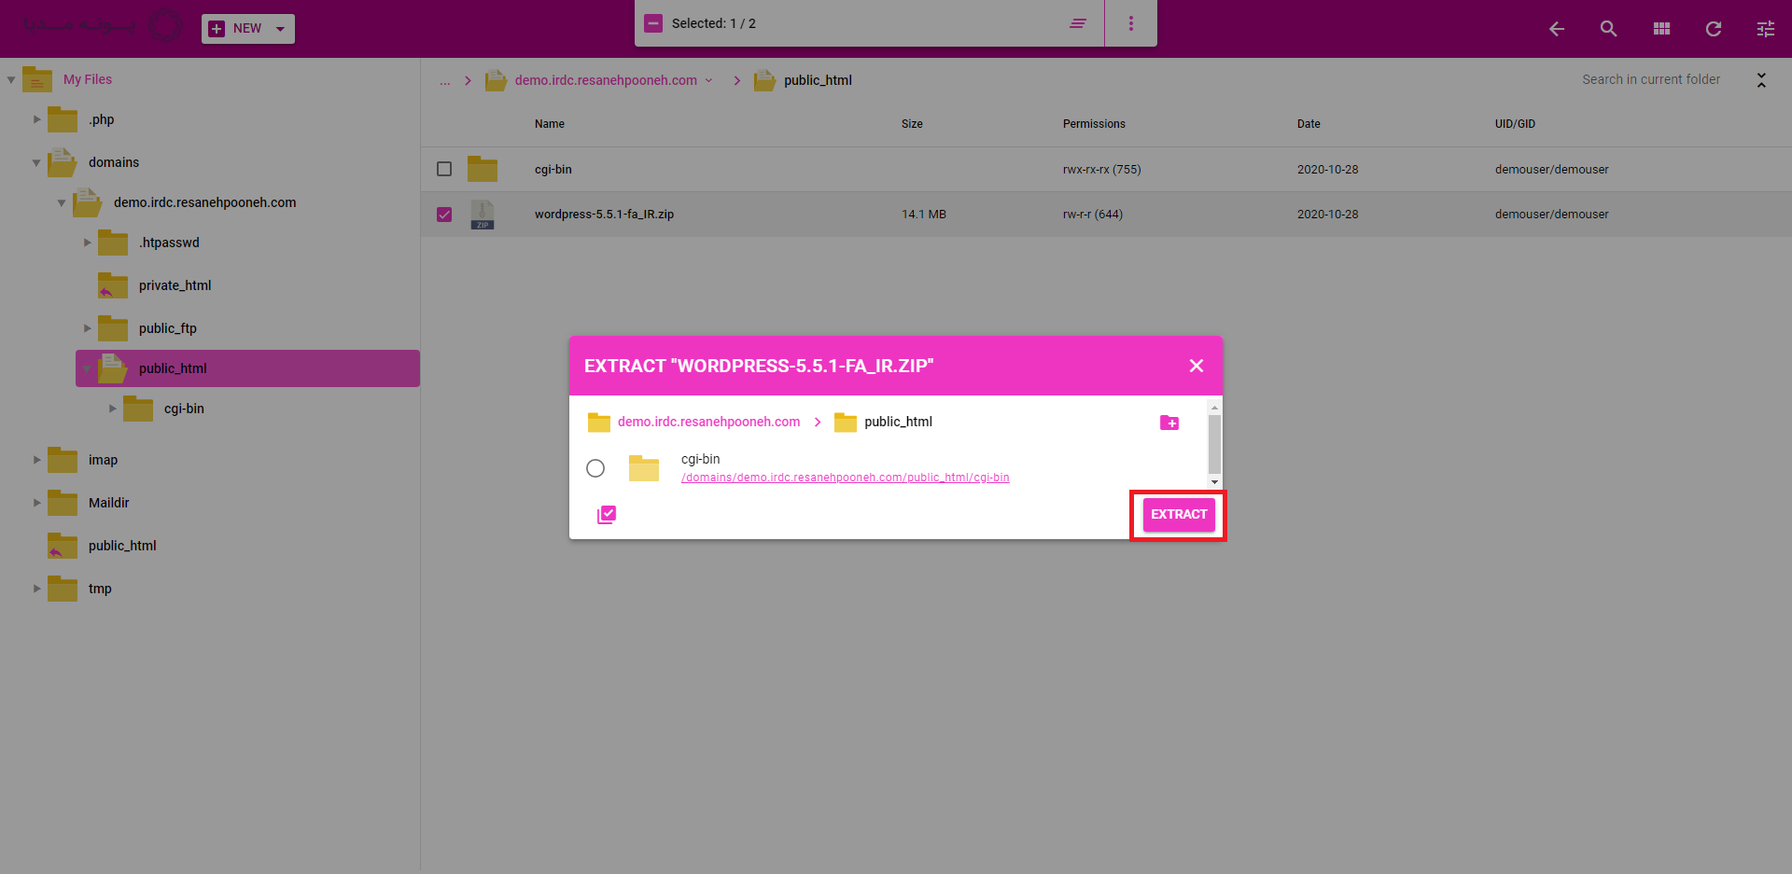This screenshot has height=874, width=1792.
Task: Click the deselect minus icon beside Selected
Action: click(x=653, y=23)
